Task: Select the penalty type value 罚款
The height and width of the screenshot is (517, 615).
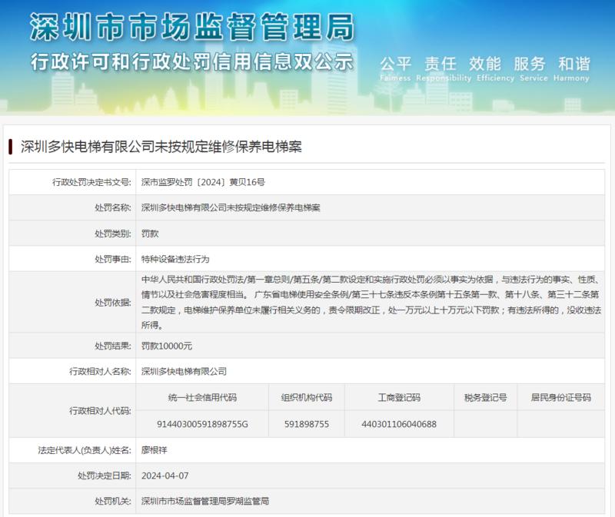Action: click(150, 234)
